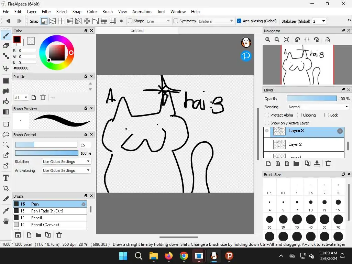The height and width of the screenshot is (264, 352).
Task: Select the Pen (Fade In/Out) brush
Action: (x=50, y=211)
